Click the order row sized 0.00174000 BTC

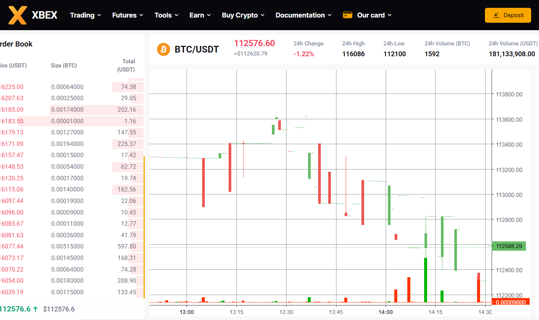point(68,110)
